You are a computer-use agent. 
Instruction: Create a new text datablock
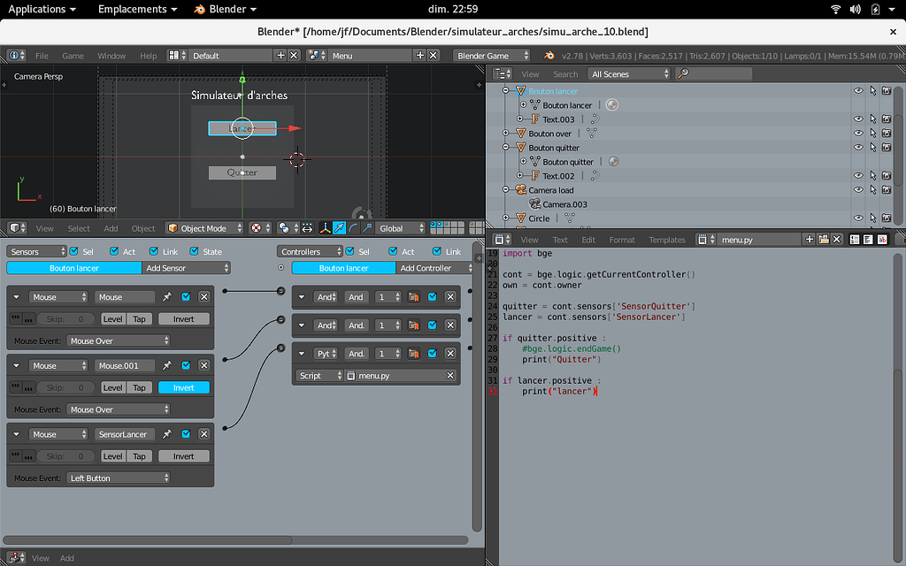[809, 240]
